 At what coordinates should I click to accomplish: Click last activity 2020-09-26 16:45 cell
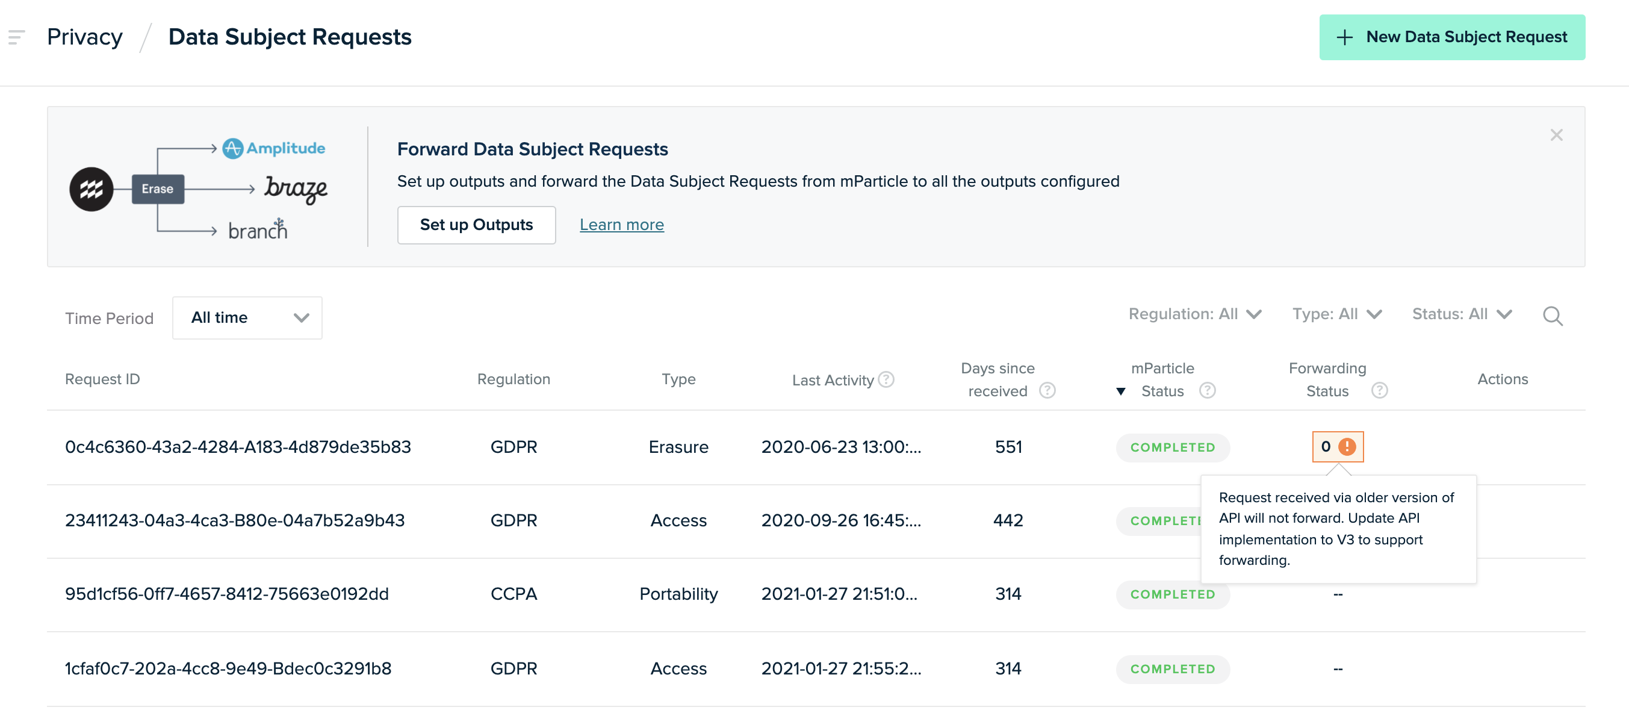(841, 520)
